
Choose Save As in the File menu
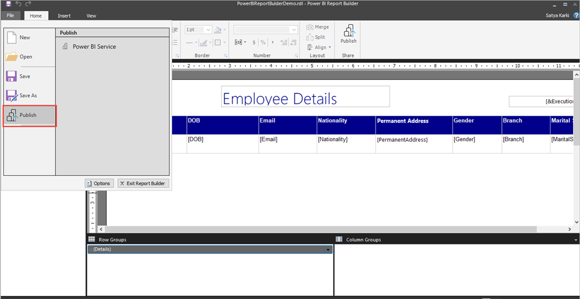(x=29, y=96)
